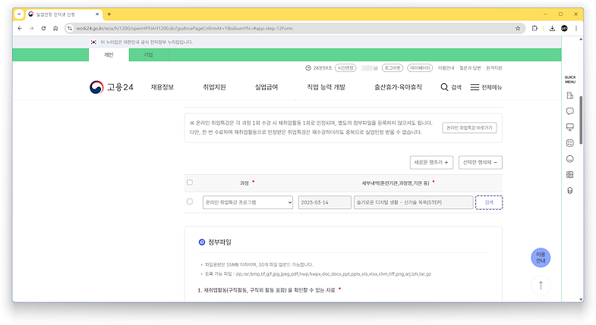596x325 pixels.
Task: Reload the page with the refresh icon
Action: (x=44, y=29)
